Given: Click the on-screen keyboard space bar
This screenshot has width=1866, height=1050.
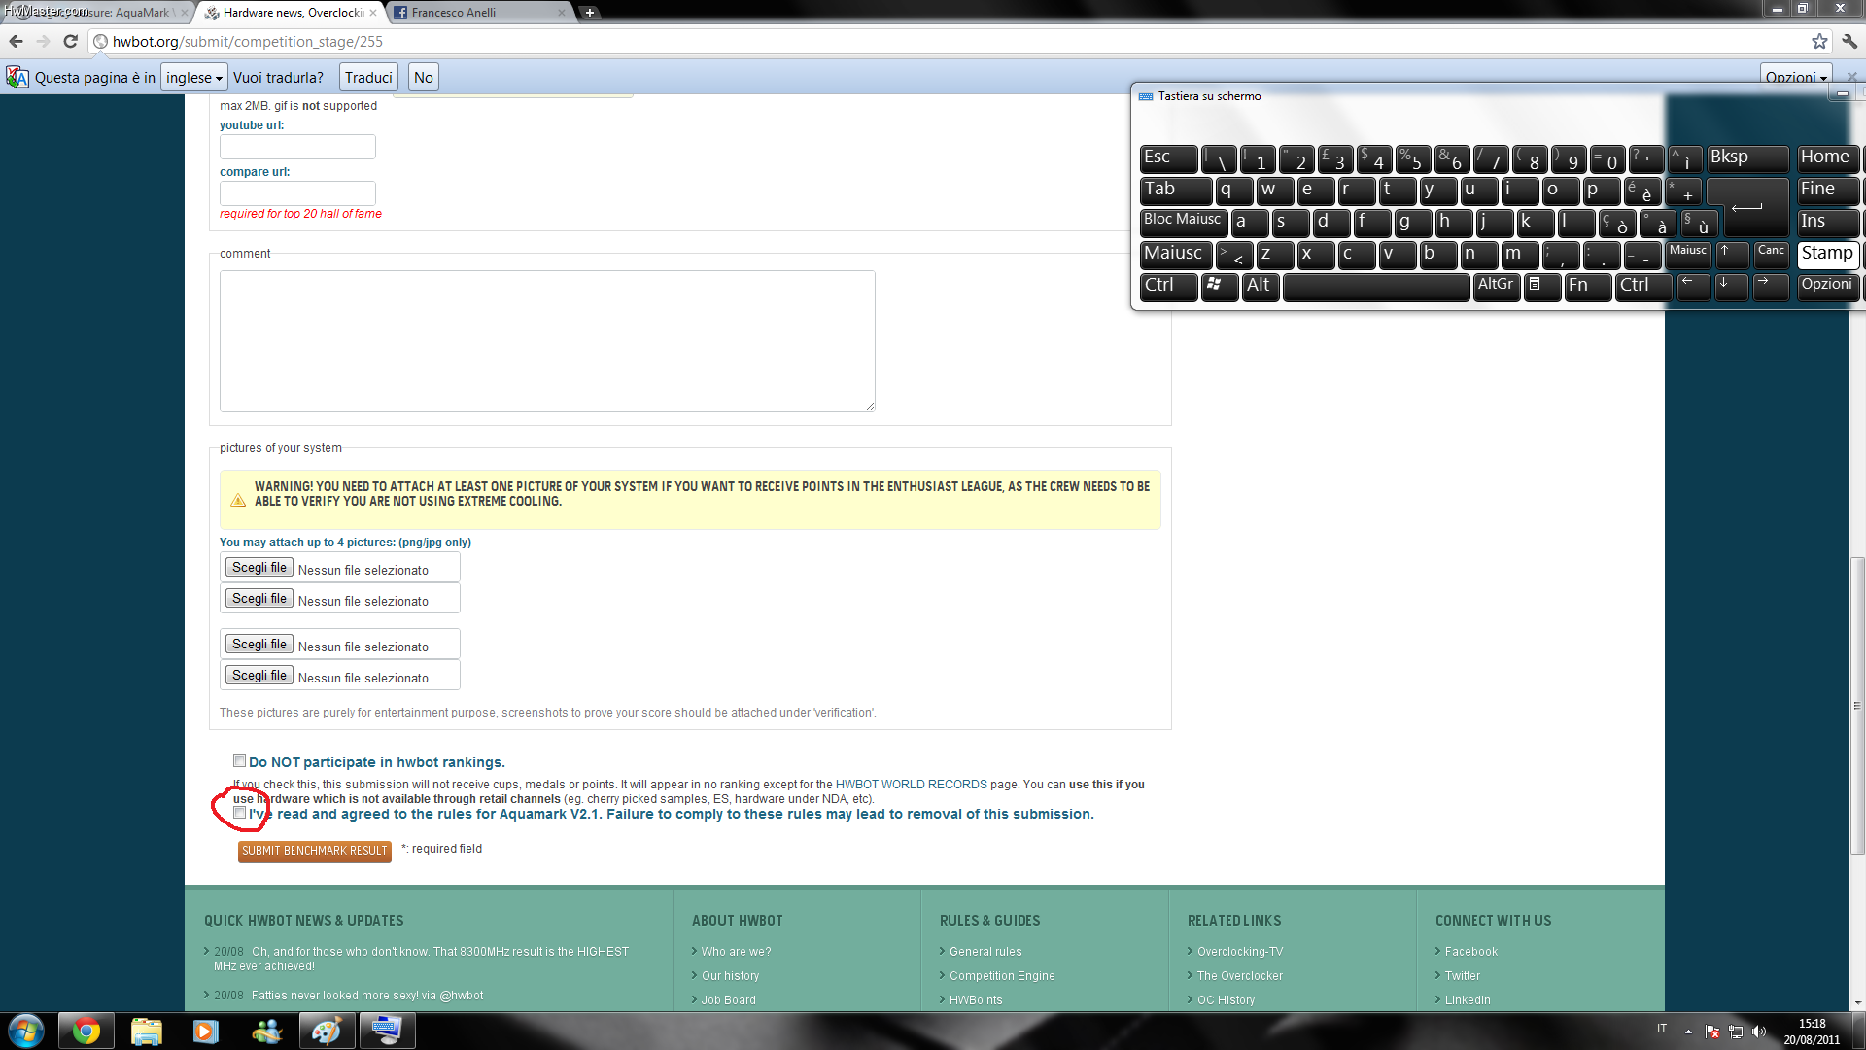Looking at the screenshot, I should point(1376,286).
